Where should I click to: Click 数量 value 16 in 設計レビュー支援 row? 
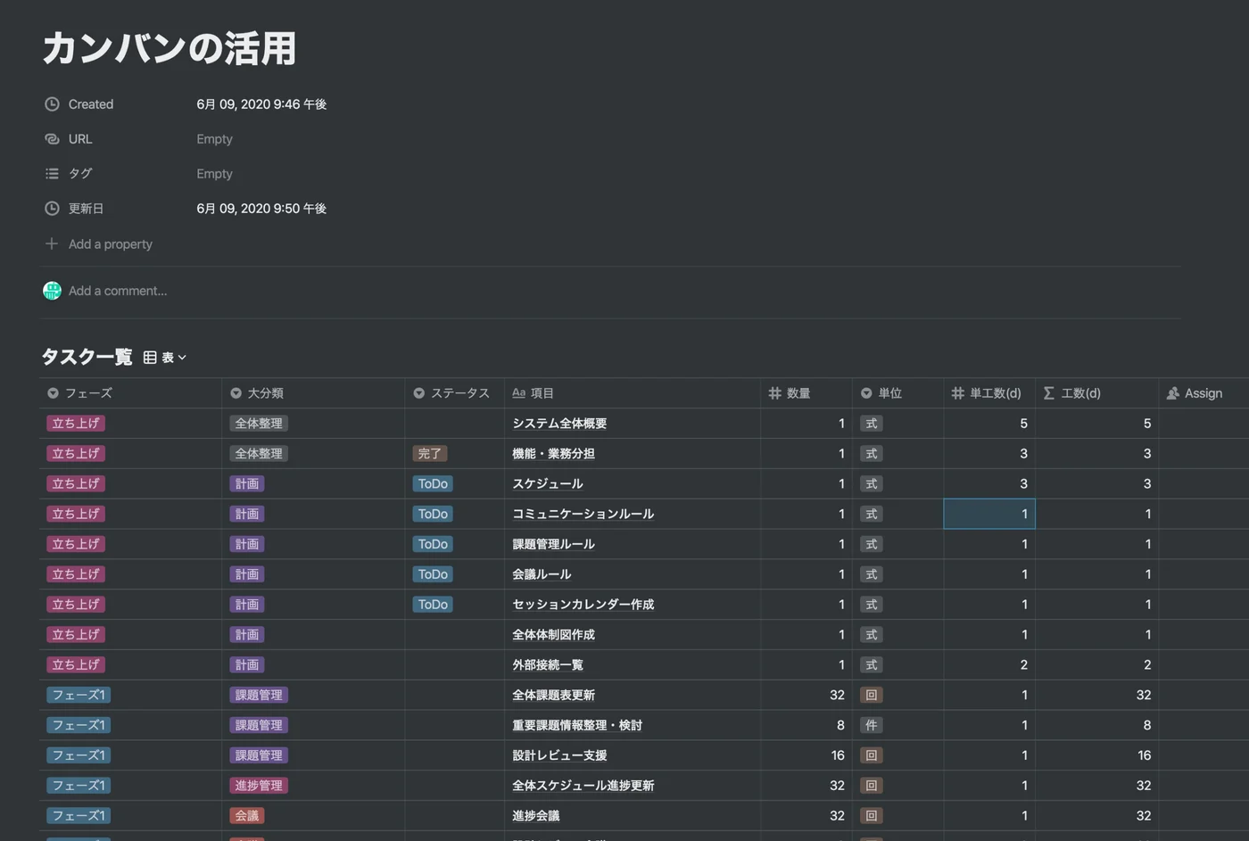[x=838, y=755]
